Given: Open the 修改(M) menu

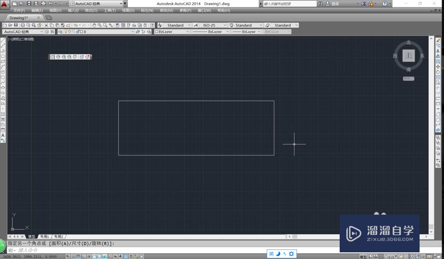Looking at the screenshot, I should [x=166, y=11].
